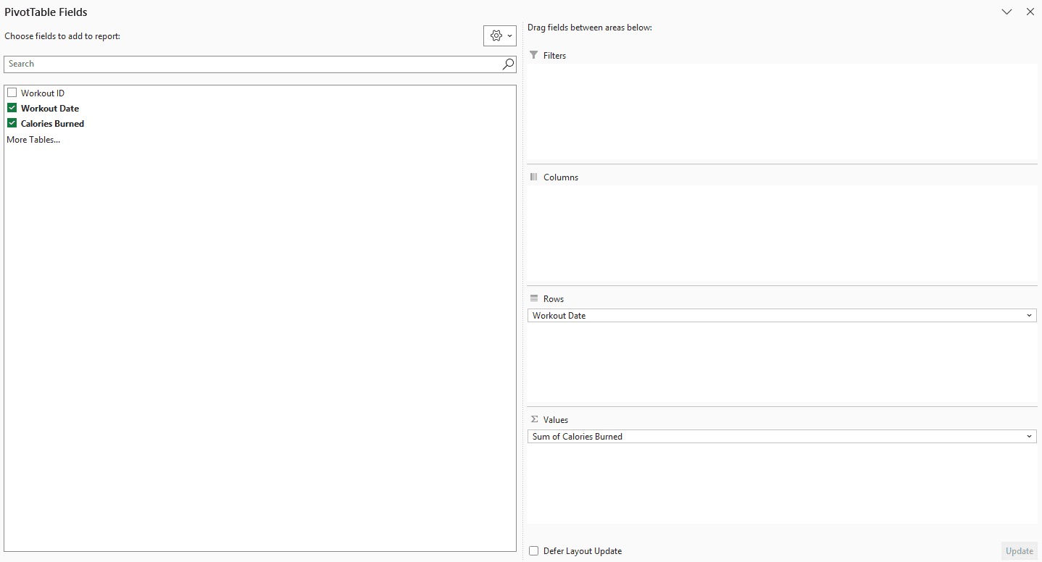The height and width of the screenshot is (562, 1042).
Task: Collapse pane using the task pane options chevron
Action: pos(1006,12)
